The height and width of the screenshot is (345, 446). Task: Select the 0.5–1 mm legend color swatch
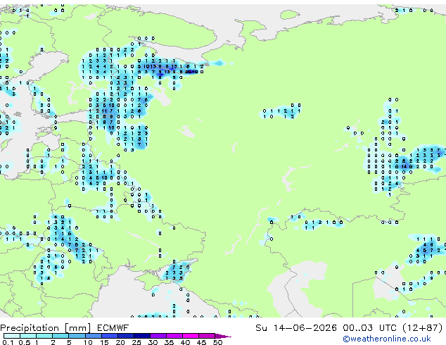(x=28, y=336)
